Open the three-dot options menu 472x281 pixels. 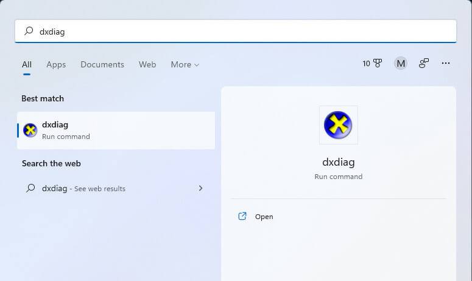pyautogui.click(x=446, y=63)
